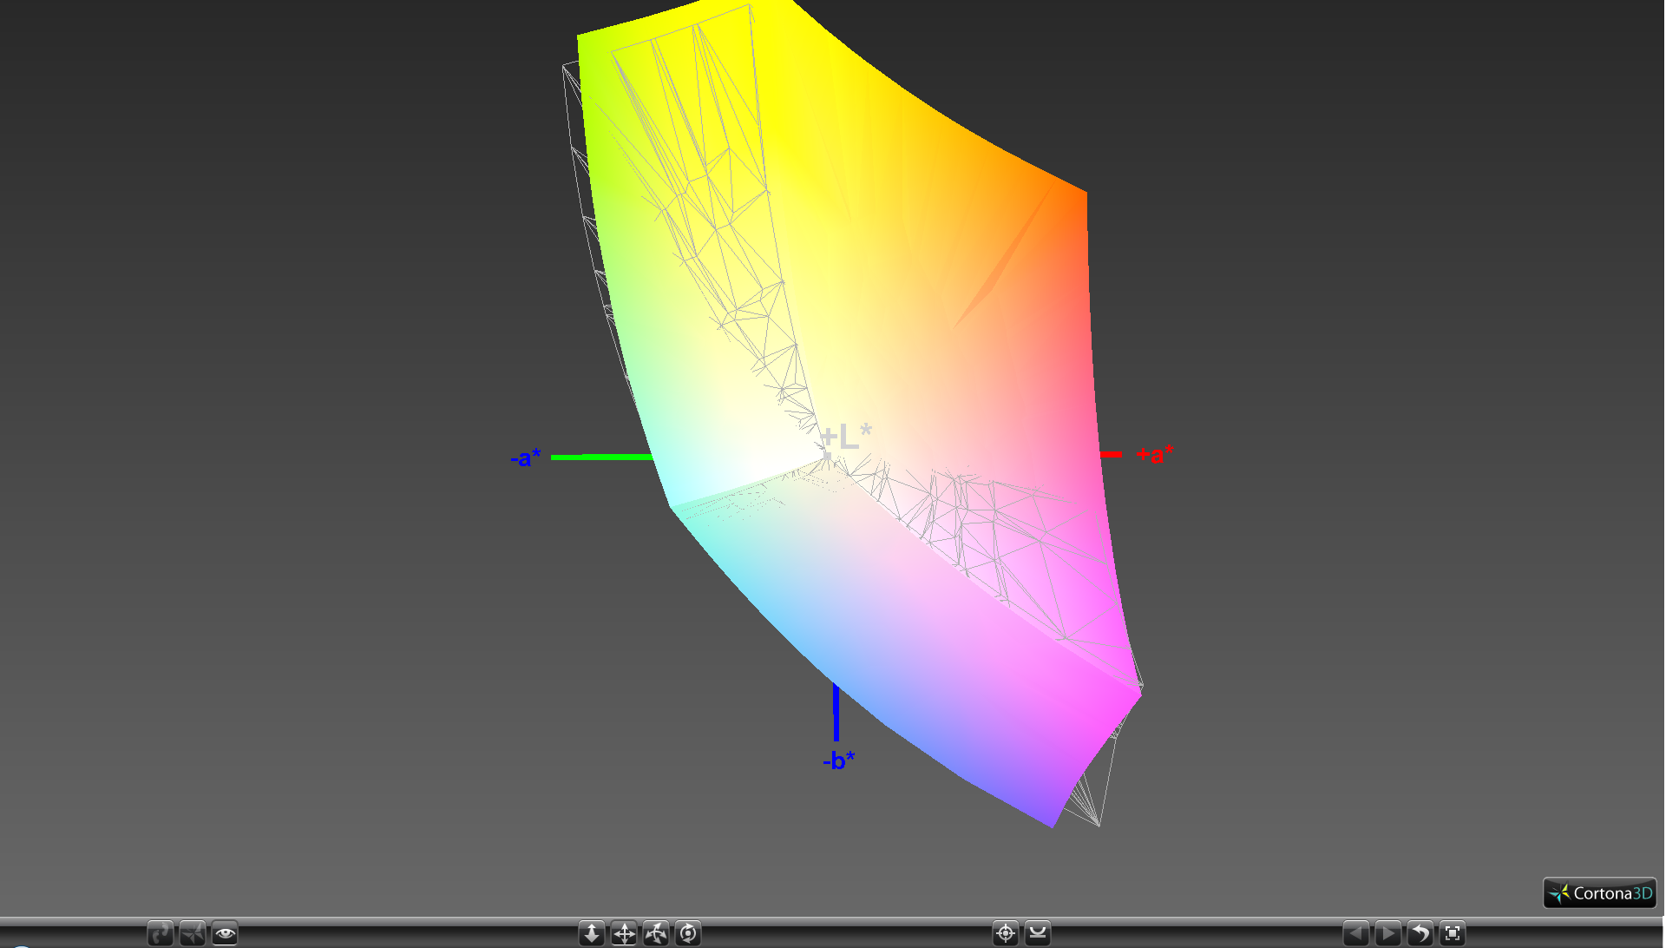Activate the Pan four-arrow tool
Viewport: 1666px width, 948px height.
point(624,933)
